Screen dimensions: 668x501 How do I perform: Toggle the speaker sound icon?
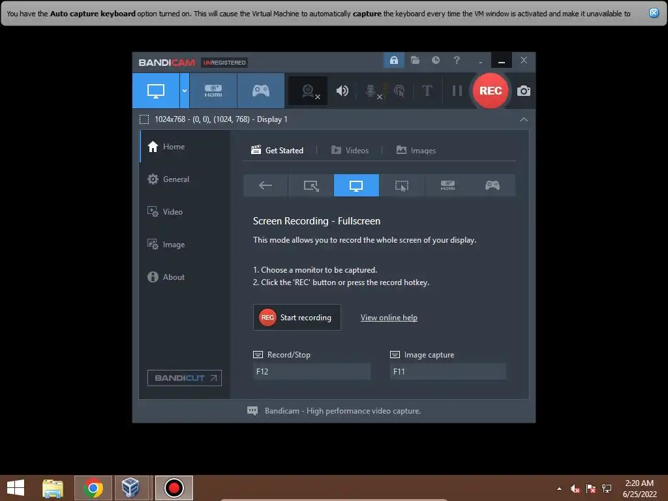342,91
